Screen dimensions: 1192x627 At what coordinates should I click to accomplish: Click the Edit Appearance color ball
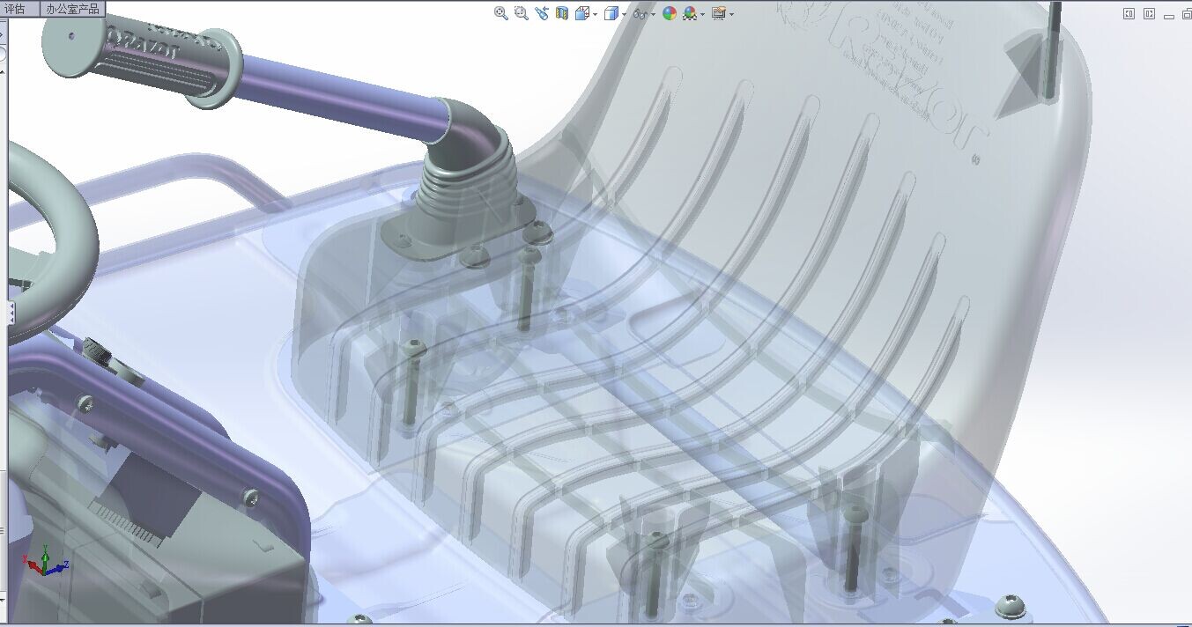pyautogui.click(x=670, y=13)
